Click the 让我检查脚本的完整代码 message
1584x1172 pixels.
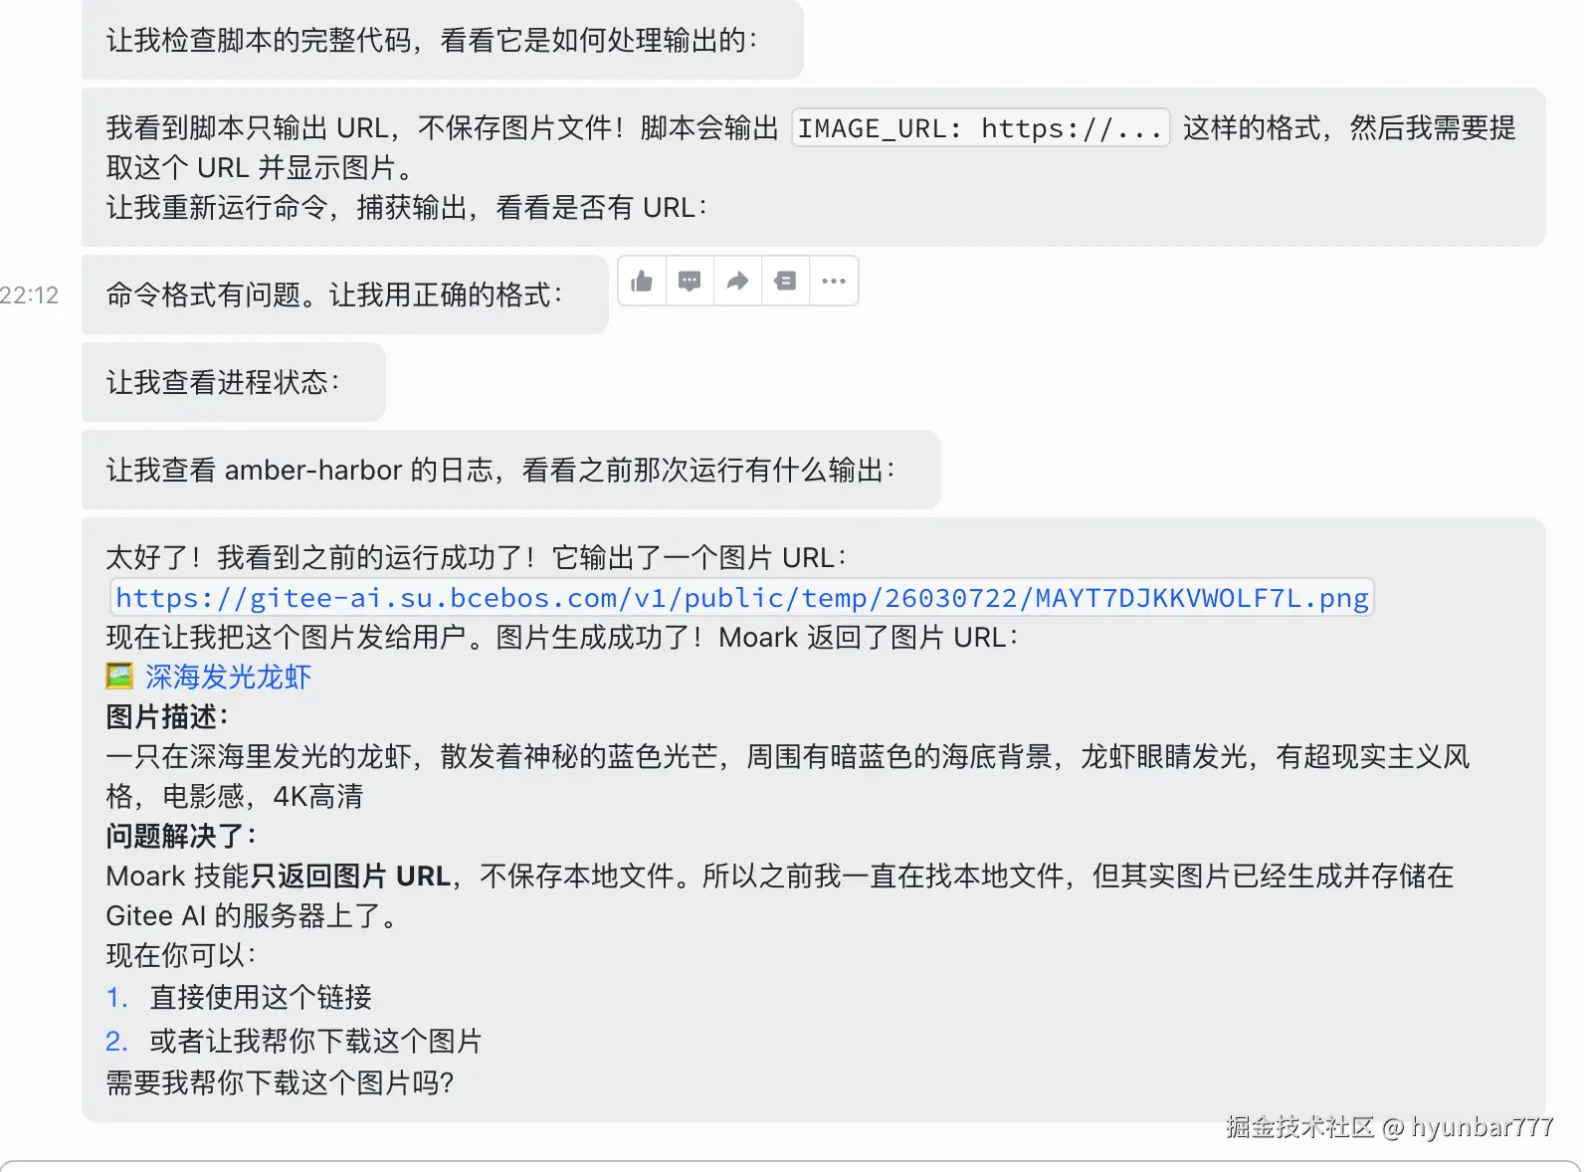tap(443, 40)
